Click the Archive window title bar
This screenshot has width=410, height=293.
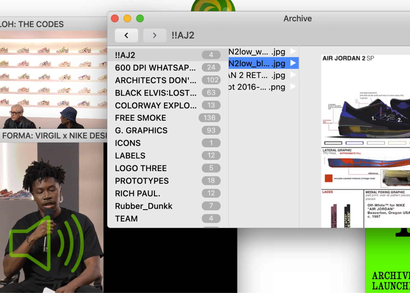tap(297, 18)
